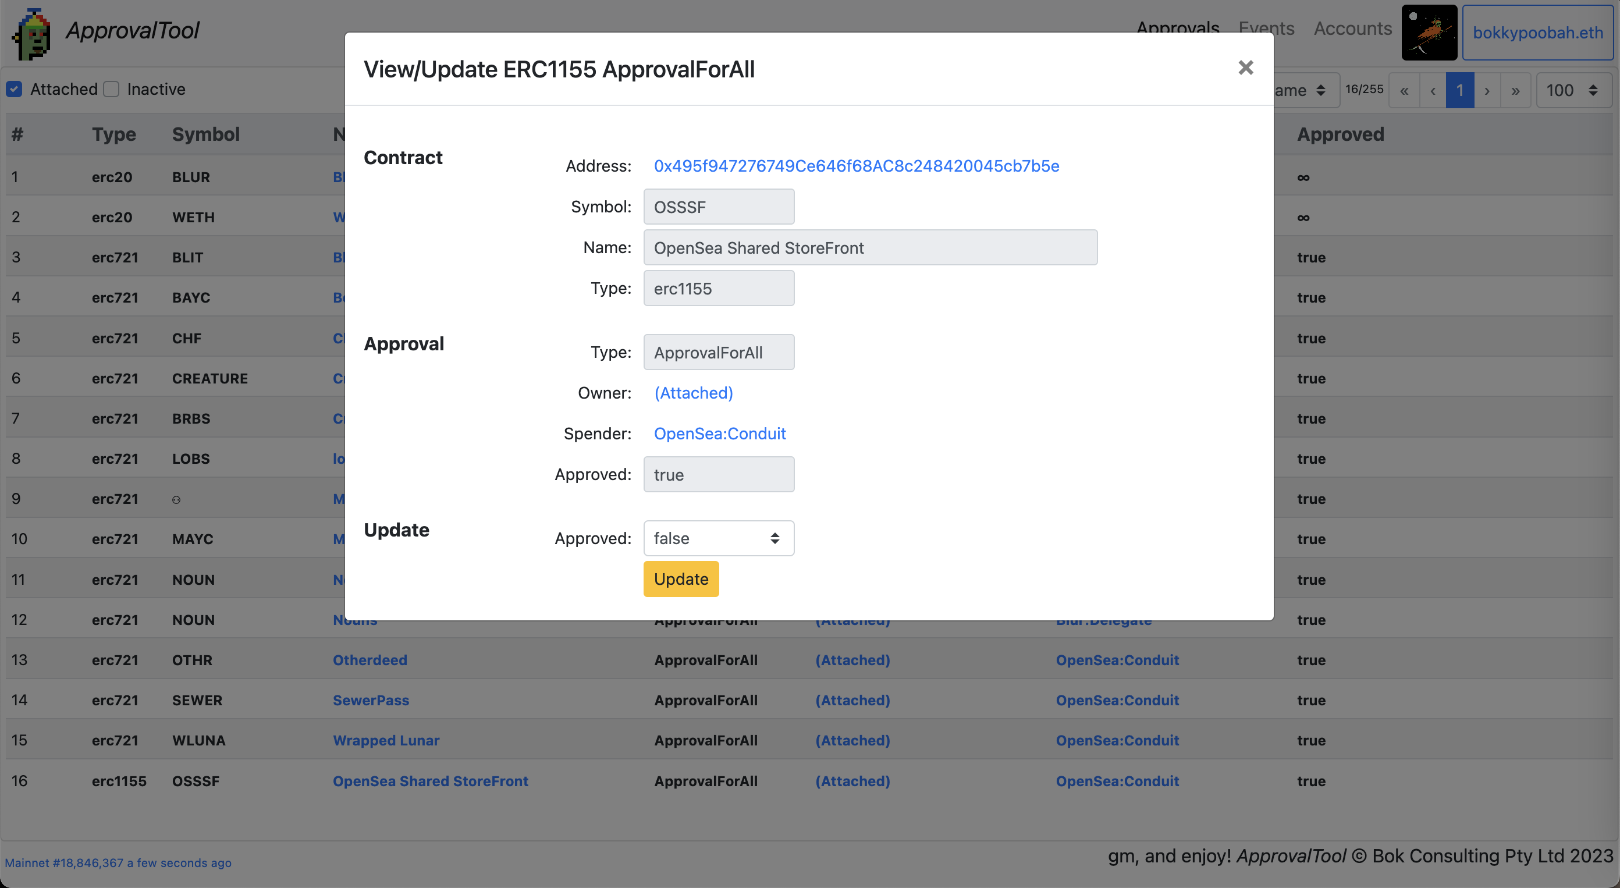Screen dimensions: 1620x888
Task: Open the Approved false dropdown
Action: (x=718, y=538)
